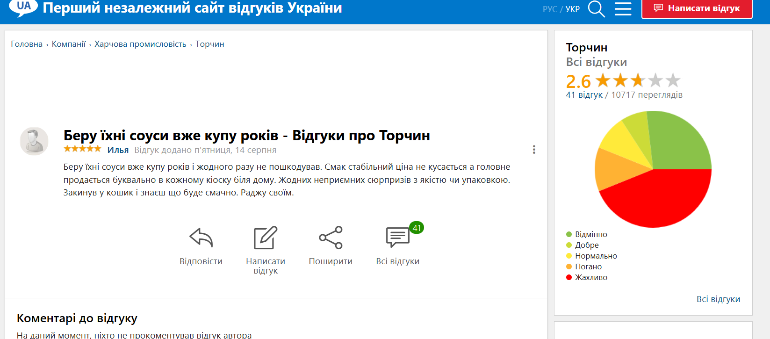Open the Харчова промисловість breadcrumb
770x339 pixels.
[x=140, y=44]
